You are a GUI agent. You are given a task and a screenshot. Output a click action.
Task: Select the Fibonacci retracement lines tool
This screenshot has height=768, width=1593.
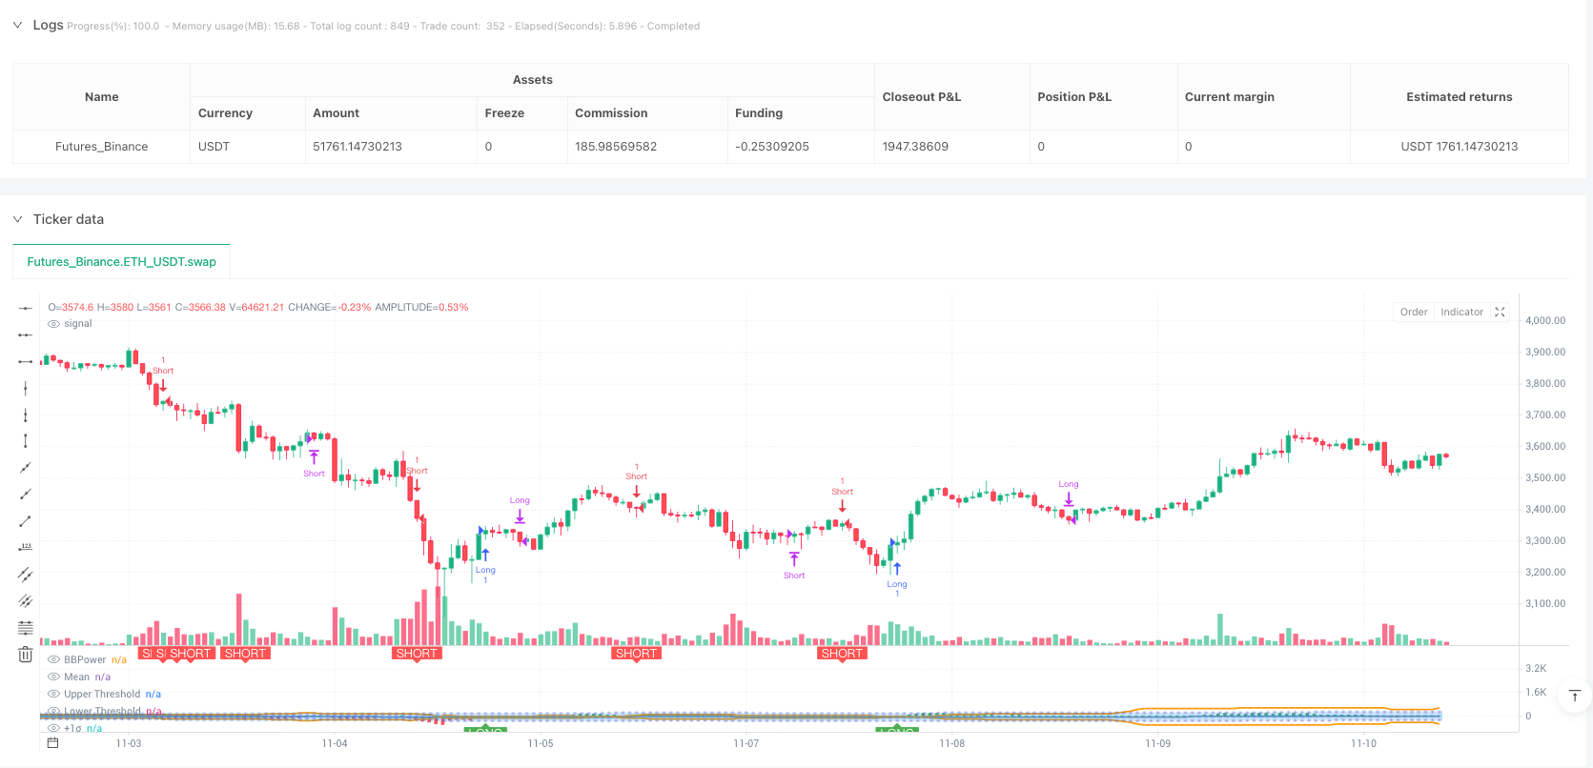26,628
